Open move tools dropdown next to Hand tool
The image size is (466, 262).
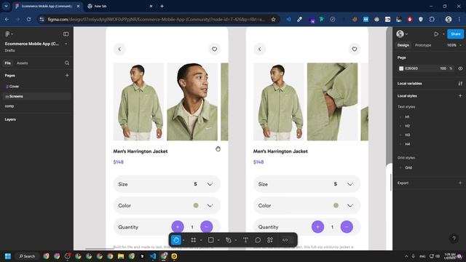point(183,240)
